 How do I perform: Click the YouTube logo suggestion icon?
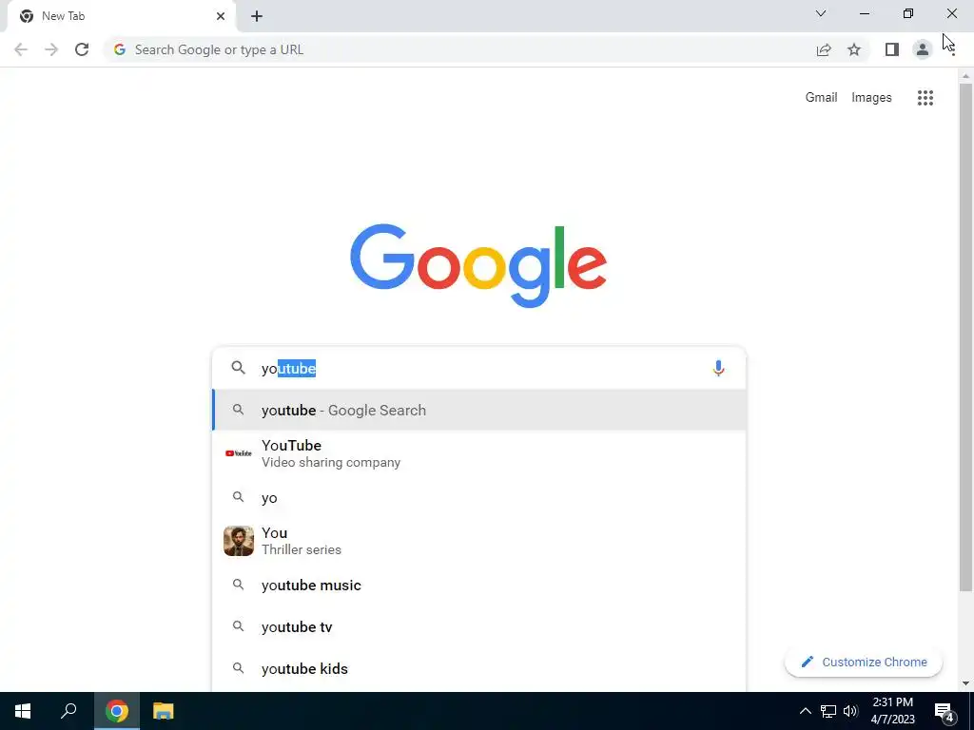(239, 453)
